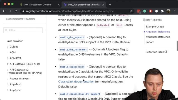Open the white circular extension icon

pyautogui.click(x=157, y=11)
